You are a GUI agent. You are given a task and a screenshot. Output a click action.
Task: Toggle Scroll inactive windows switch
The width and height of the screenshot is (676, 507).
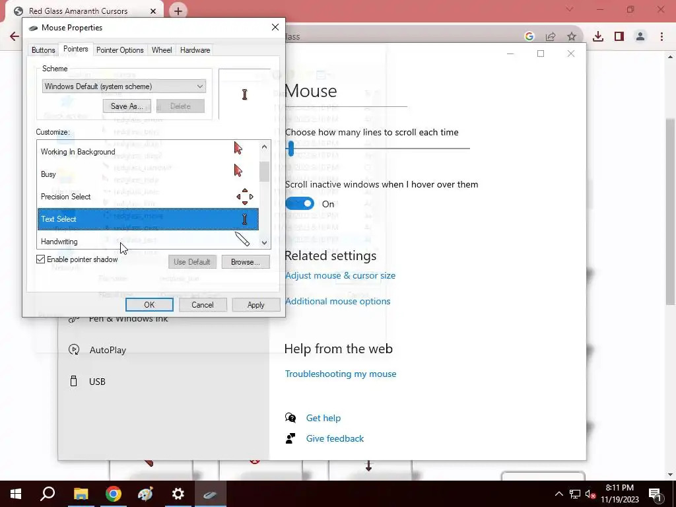(x=300, y=203)
